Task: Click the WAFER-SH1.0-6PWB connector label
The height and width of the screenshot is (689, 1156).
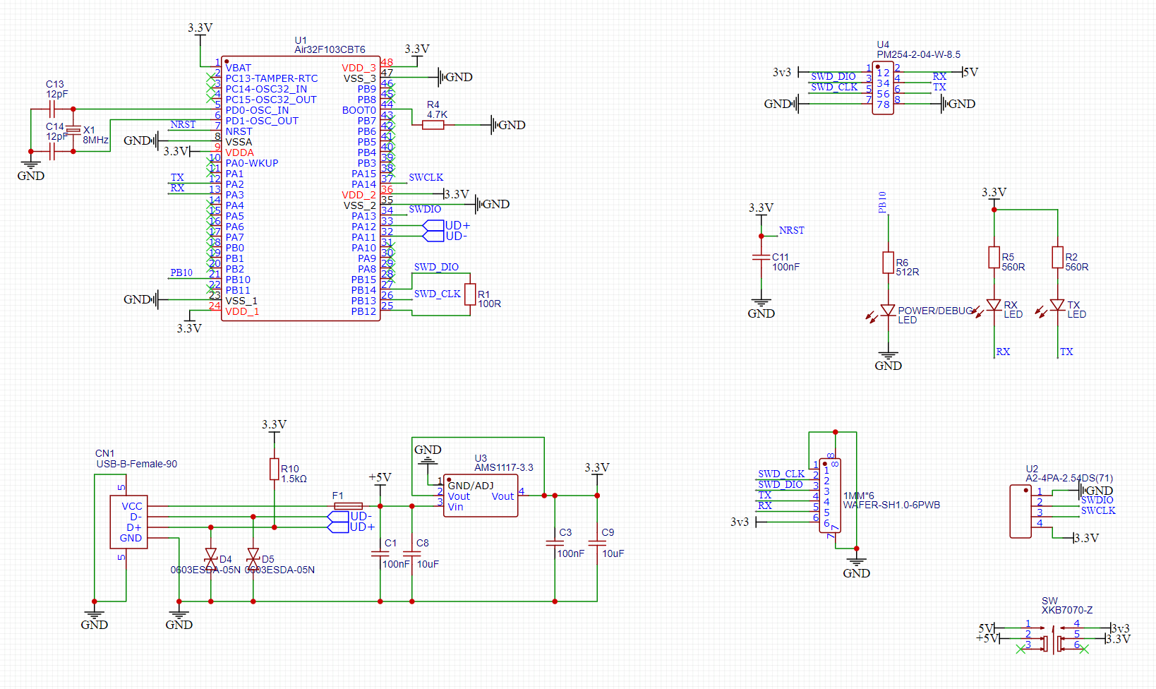Action: click(x=891, y=505)
